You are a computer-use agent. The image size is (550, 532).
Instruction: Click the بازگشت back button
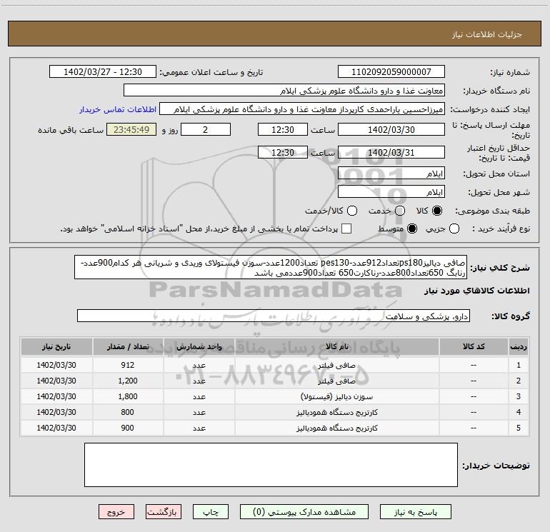pos(164,512)
